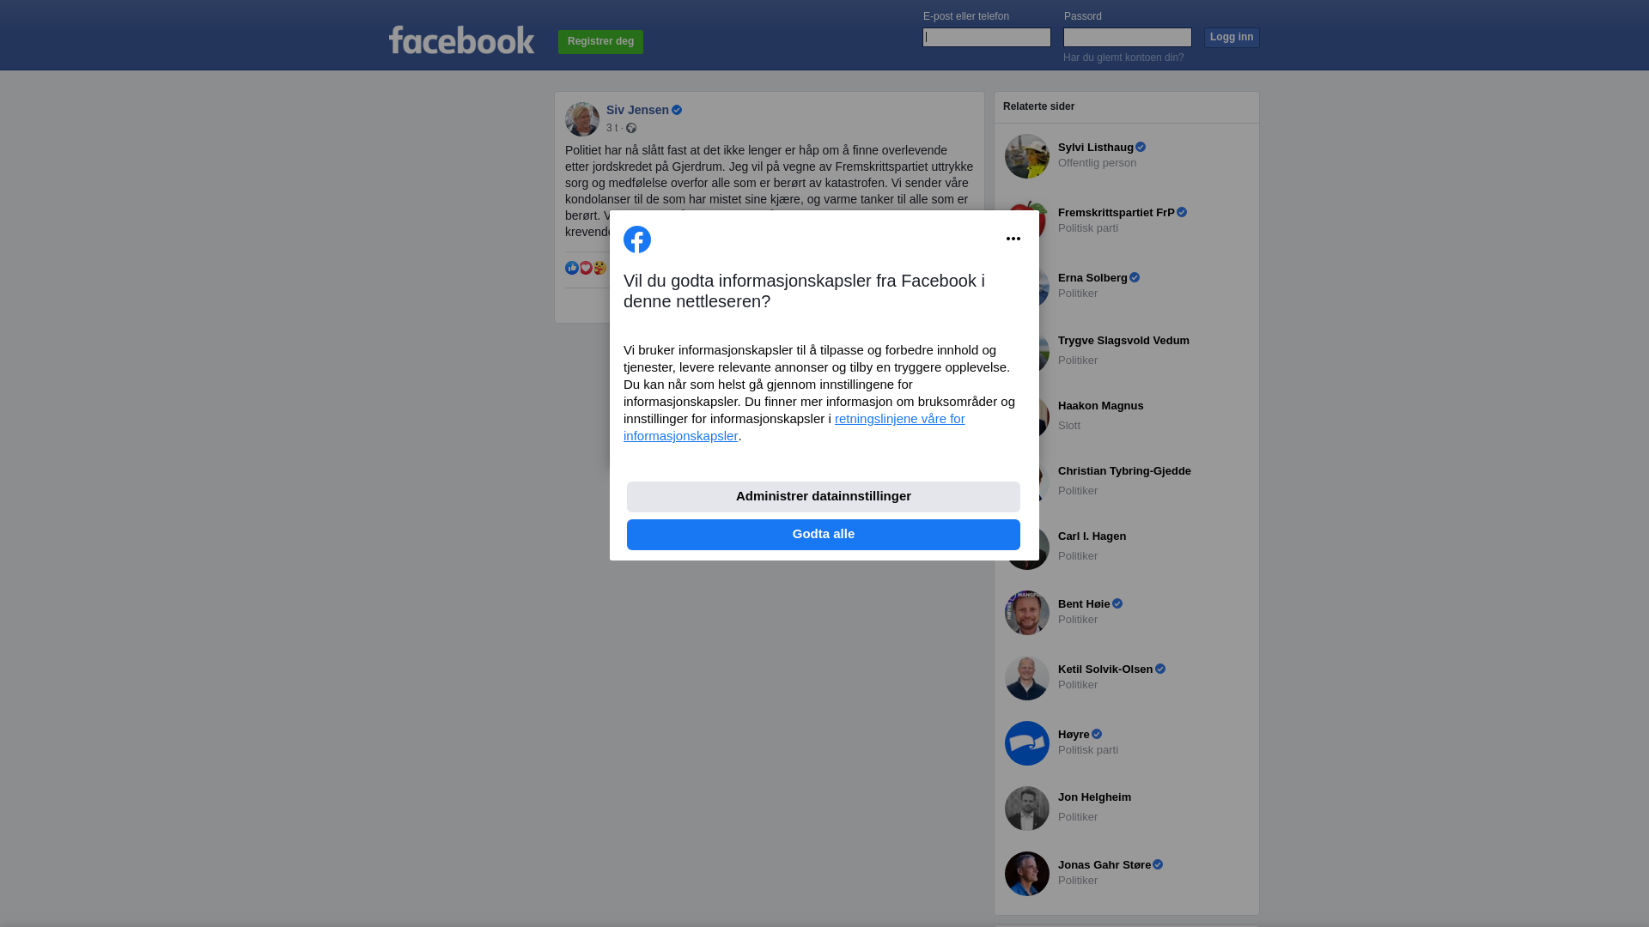Click the Godta alle button

[x=824, y=535]
